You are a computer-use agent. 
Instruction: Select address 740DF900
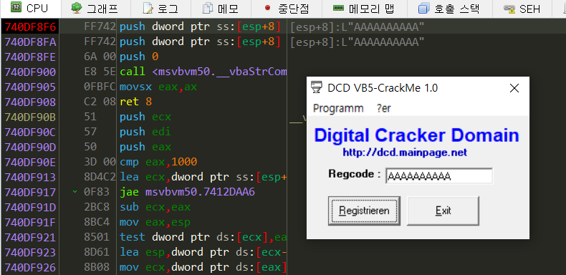(x=30, y=72)
